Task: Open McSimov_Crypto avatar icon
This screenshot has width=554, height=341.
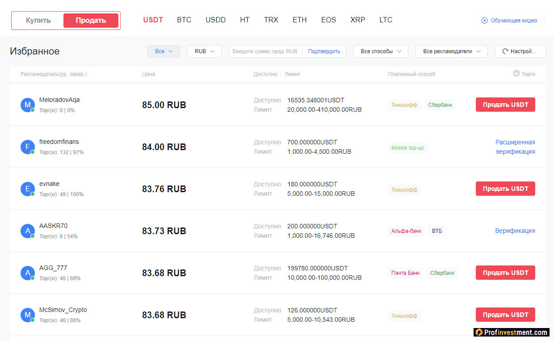Action: click(28, 315)
